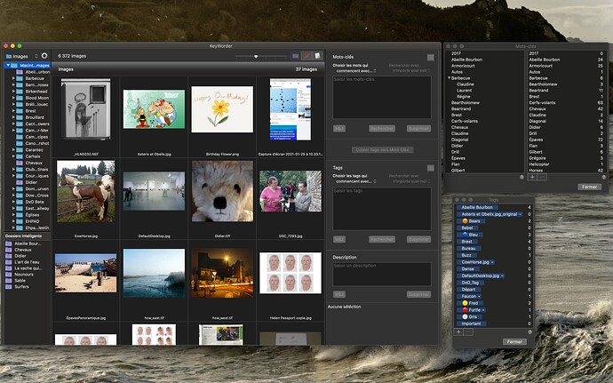Click the Abeil...urbon smart folder icon in tree
Image resolution: width=613 pixels, height=383 pixels.
click(x=20, y=72)
